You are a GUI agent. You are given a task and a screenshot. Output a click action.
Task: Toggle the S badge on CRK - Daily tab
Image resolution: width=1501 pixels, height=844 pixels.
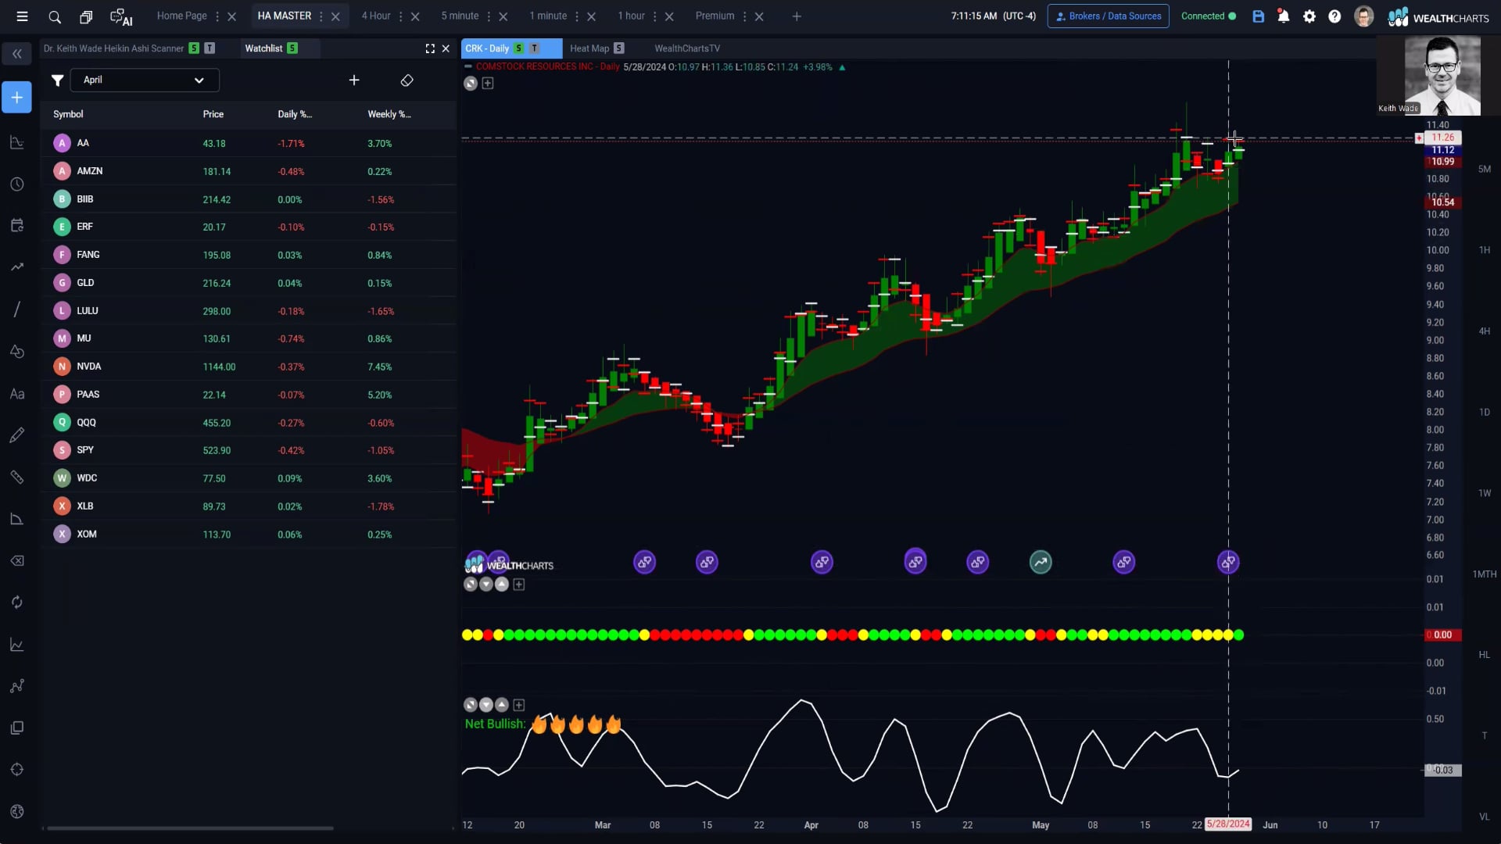(x=518, y=48)
